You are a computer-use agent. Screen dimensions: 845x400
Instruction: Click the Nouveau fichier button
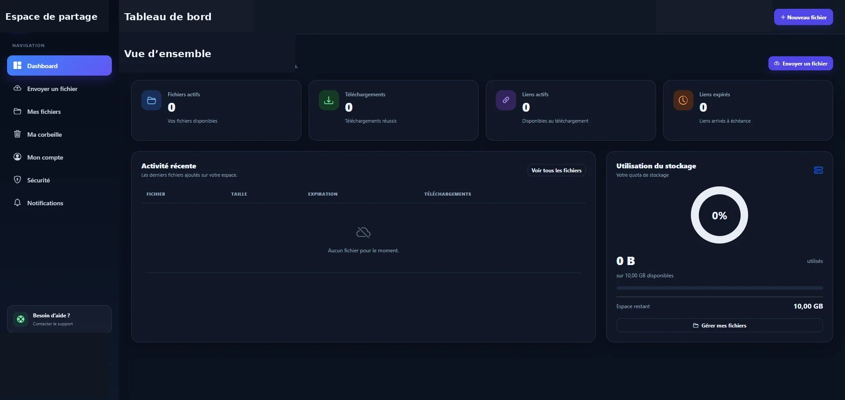(804, 17)
